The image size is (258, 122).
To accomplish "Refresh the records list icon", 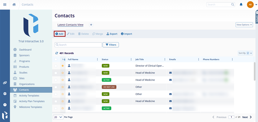I will pyautogui.click(x=57, y=53).
